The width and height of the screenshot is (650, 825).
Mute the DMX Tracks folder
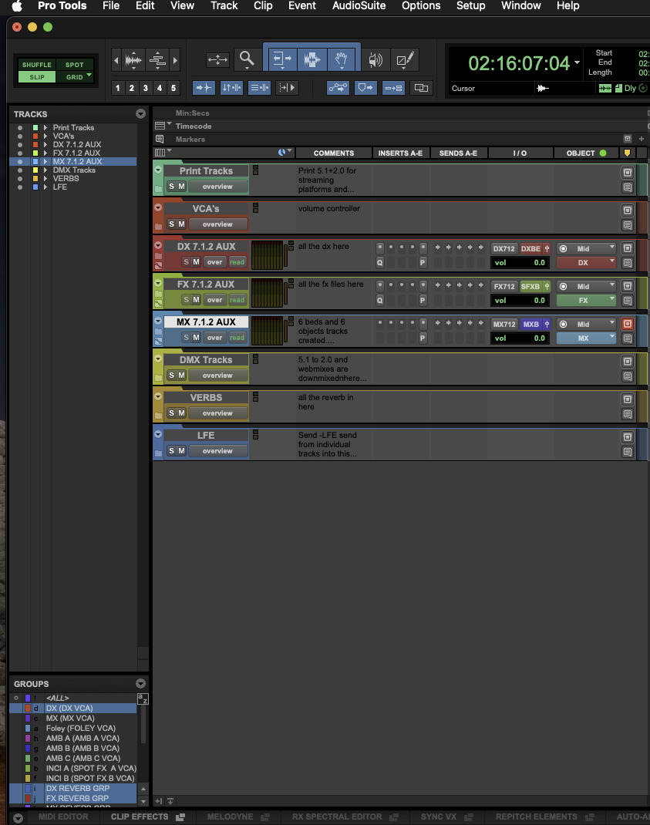pos(181,375)
